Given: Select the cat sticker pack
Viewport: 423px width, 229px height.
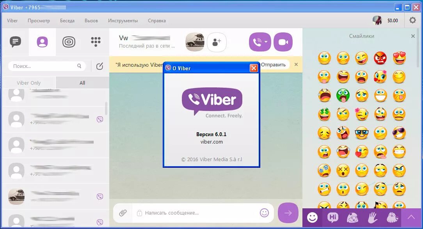Looking at the screenshot, I should pos(392,218).
